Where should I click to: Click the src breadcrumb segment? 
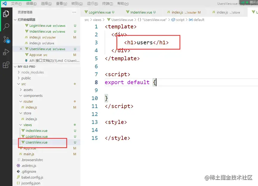pos(87,20)
